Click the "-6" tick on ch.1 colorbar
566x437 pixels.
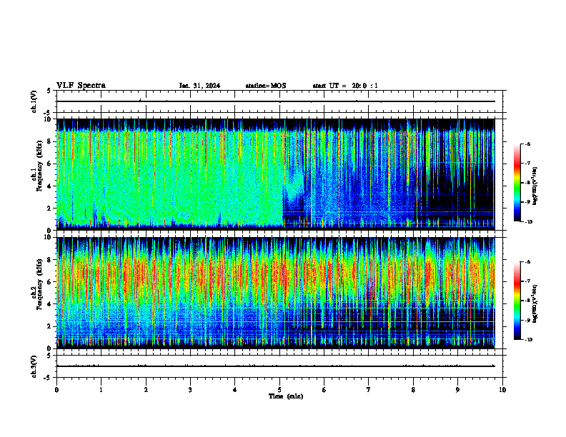point(527,144)
